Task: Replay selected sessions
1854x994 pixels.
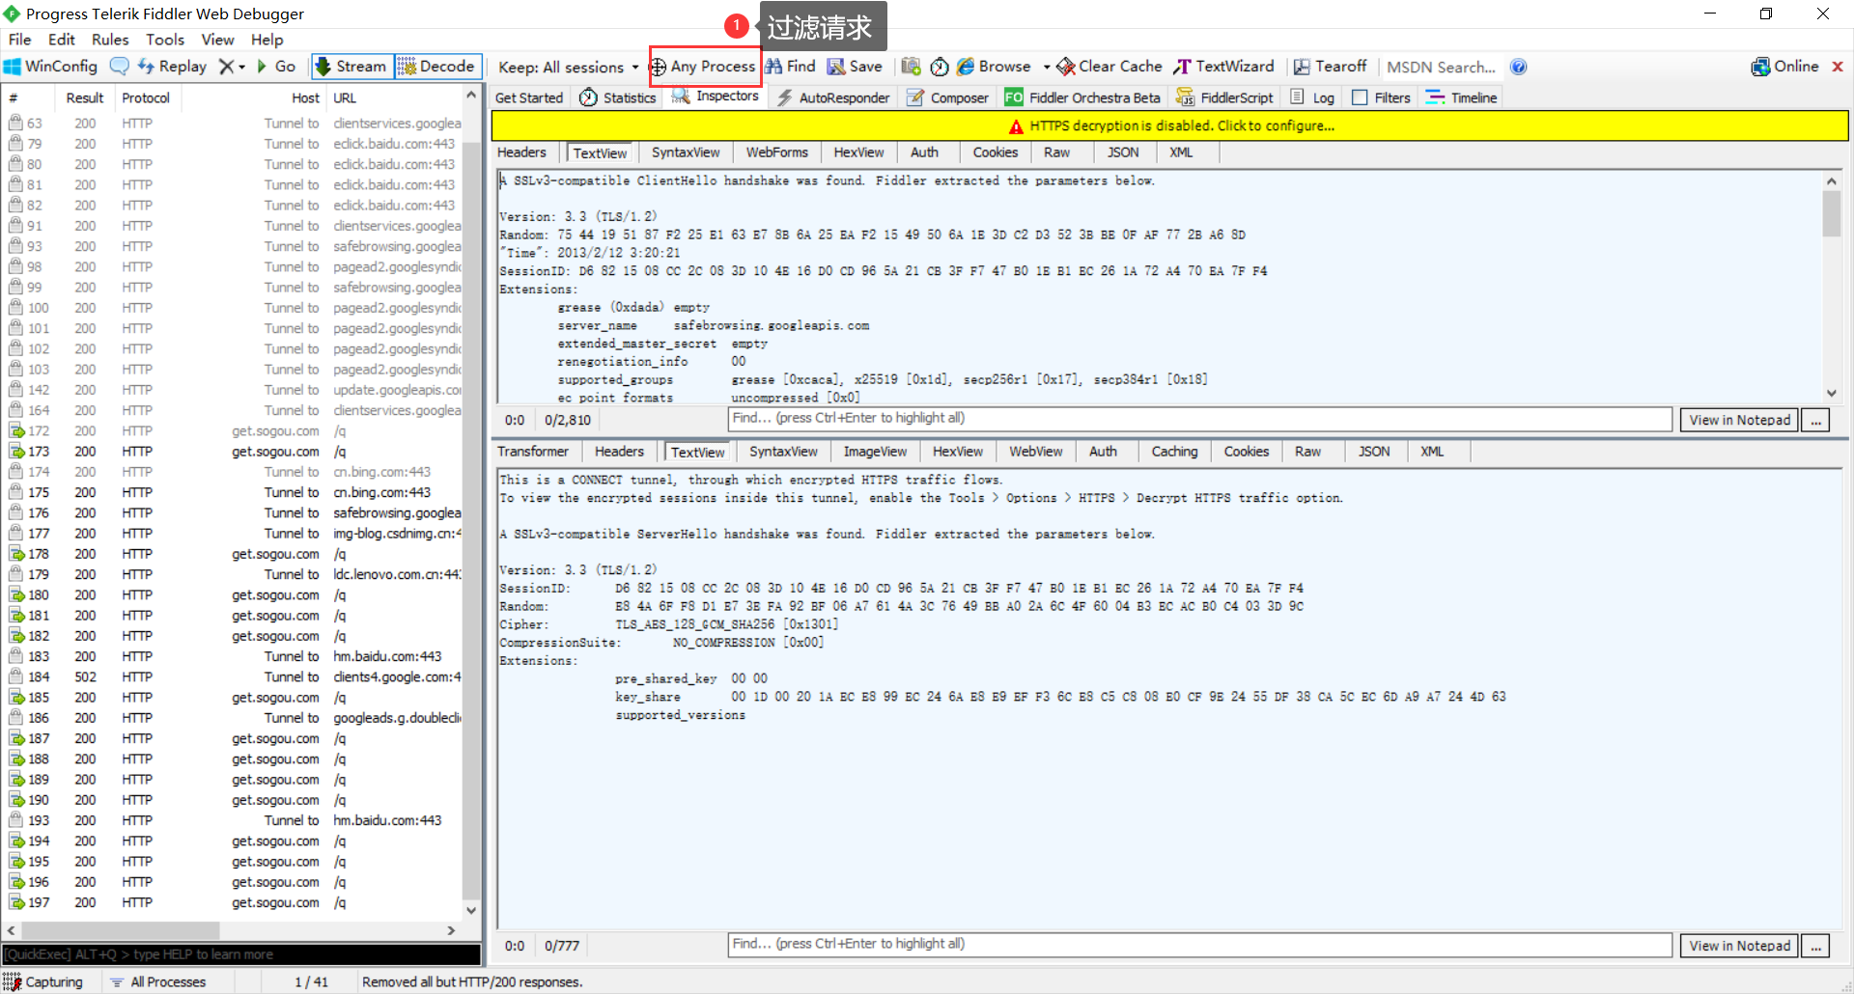Action: click(172, 67)
